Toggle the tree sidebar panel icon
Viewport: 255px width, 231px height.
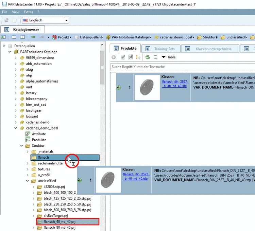coord(3,37)
